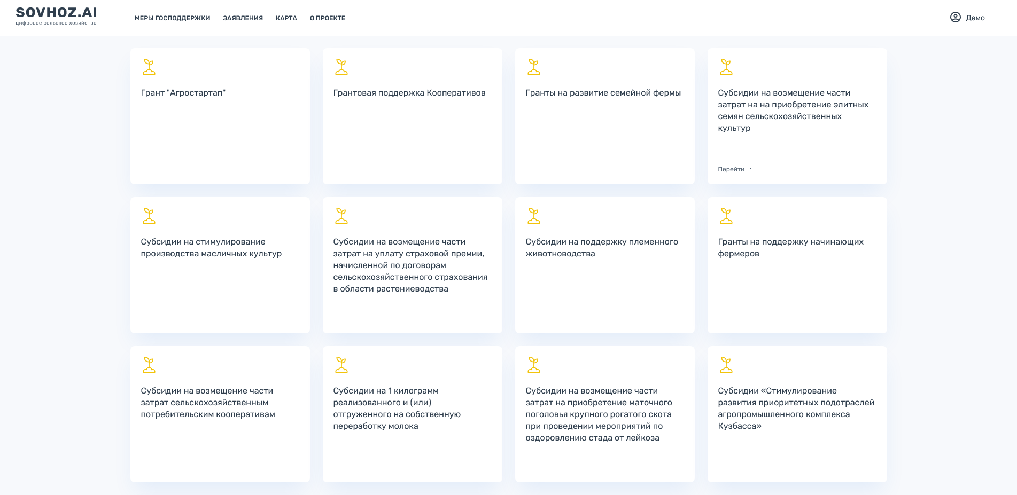
Task: Click the sprout icon on начинающих фермеров grant card
Action: 726,216
